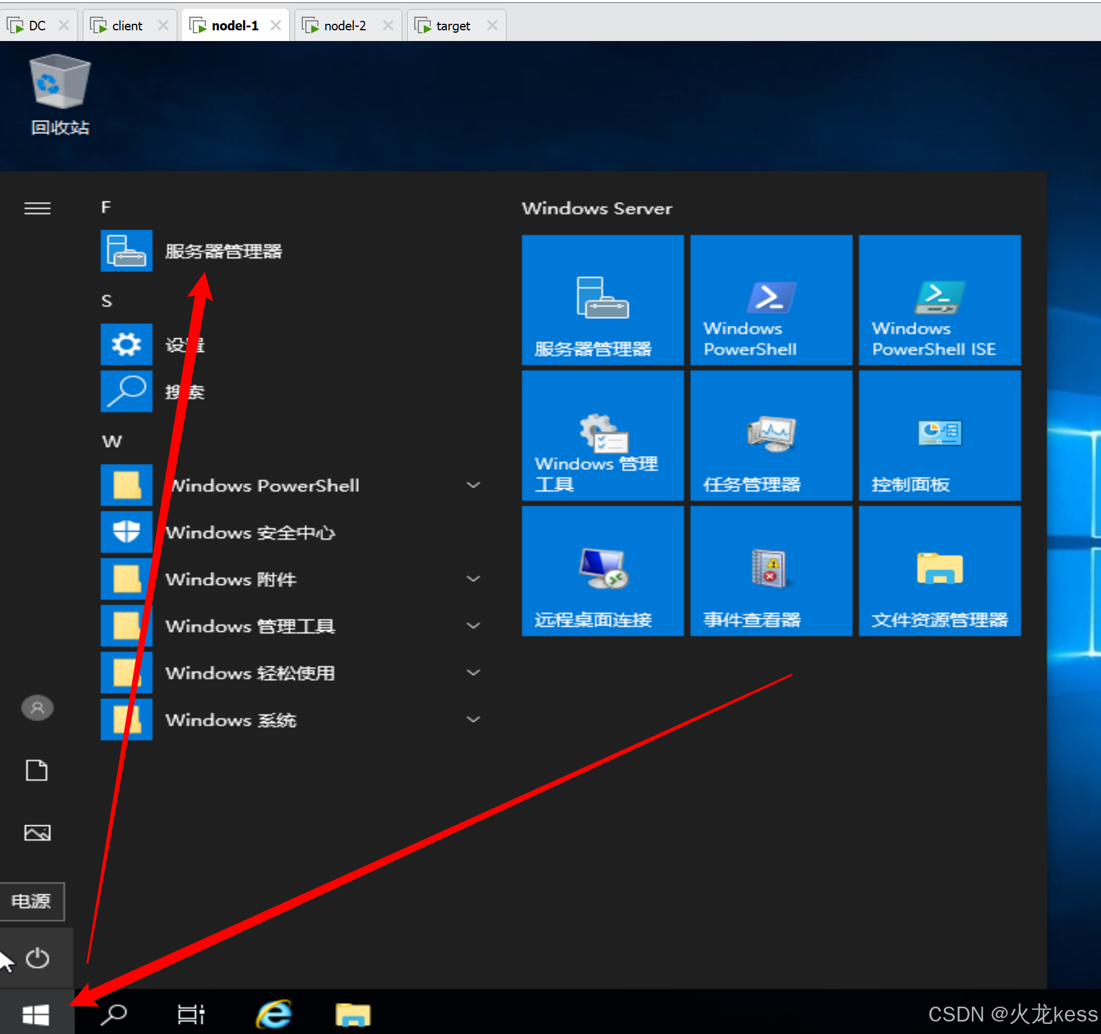
Task: Open the Windows PowerShell folder entry
Action: pyautogui.click(x=292, y=485)
